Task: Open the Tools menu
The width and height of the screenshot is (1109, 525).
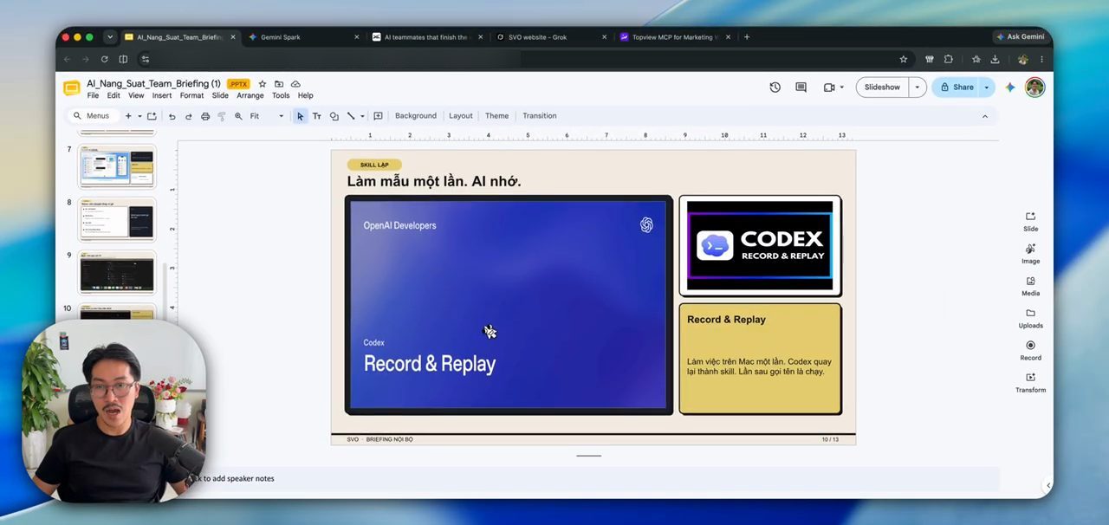Action: 281,96
